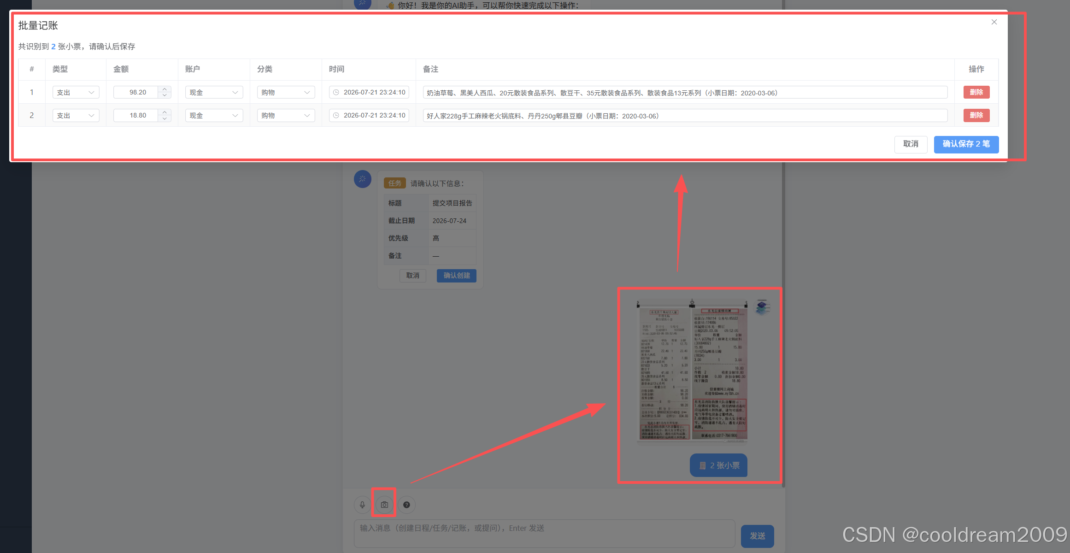Click the 确认保存 2 笔 button
This screenshot has height=553, width=1070.
click(x=966, y=144)
